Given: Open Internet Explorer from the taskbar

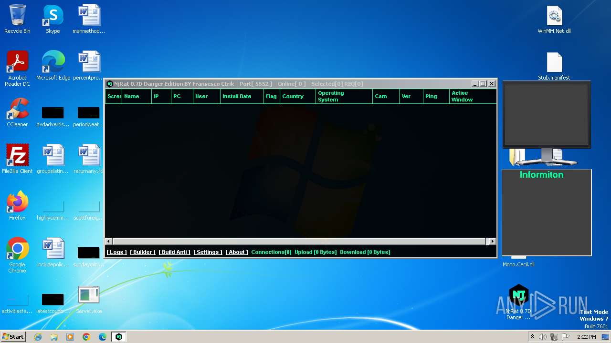Looking at the screenshot, I should coord(38,337).
